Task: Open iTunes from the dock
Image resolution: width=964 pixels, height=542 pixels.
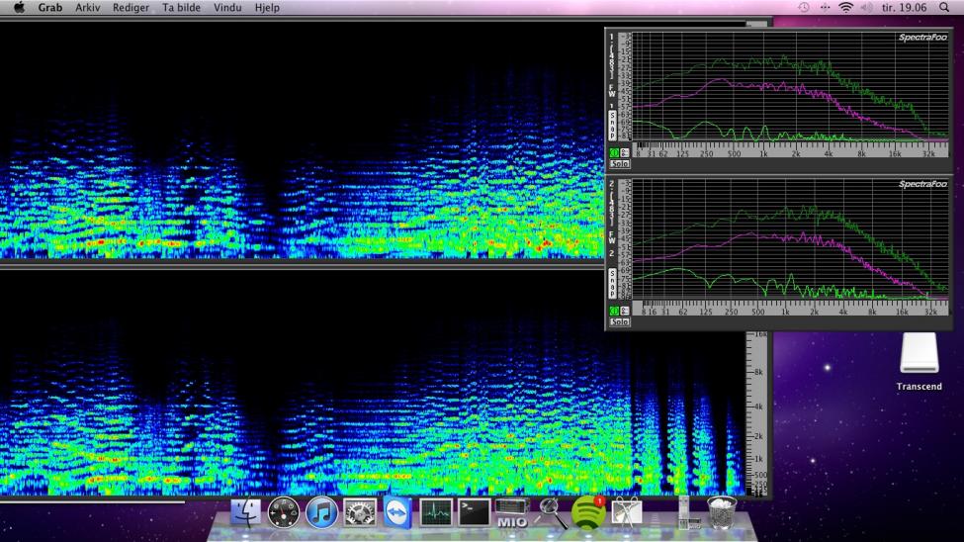Action: tap(321, 512)
